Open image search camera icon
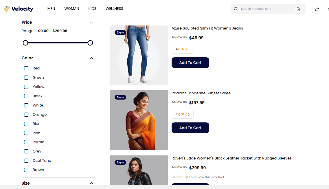Screen dimensions: 329x189 tap(298, 9)
